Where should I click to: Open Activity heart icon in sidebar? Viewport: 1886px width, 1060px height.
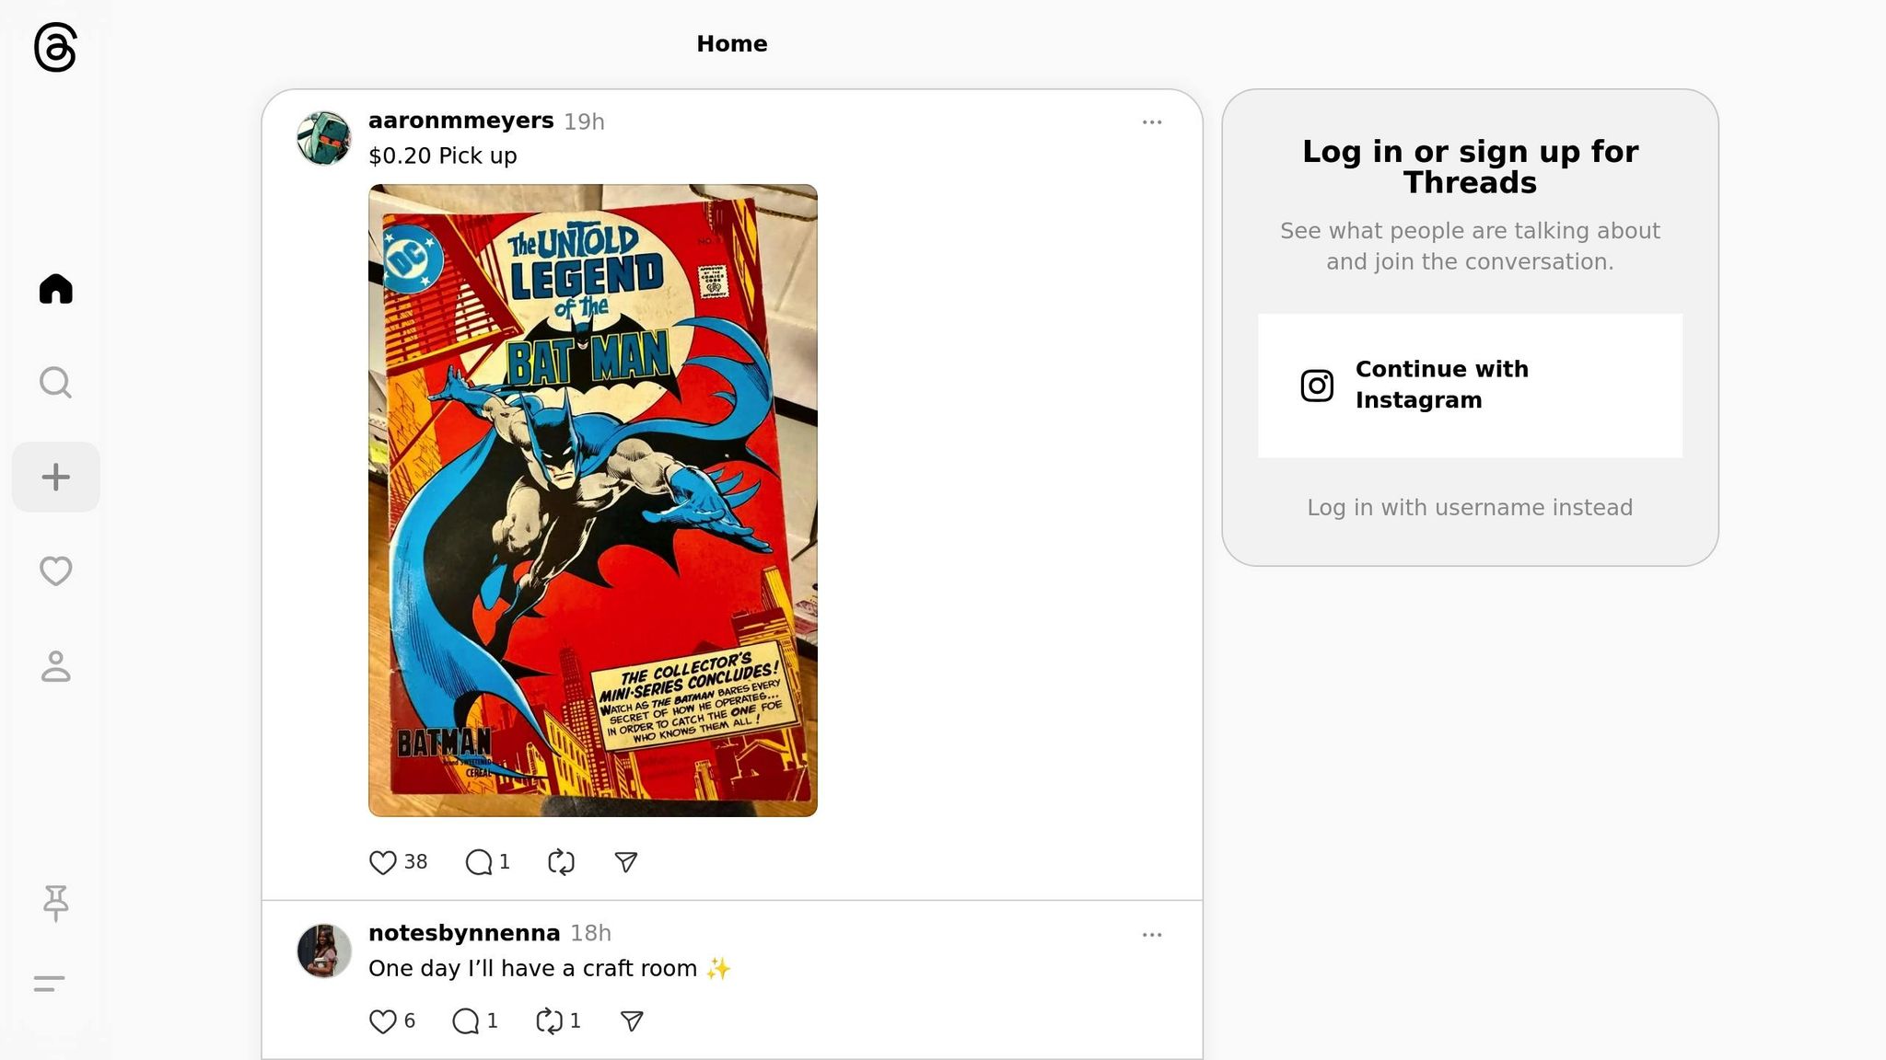(55, 571)
